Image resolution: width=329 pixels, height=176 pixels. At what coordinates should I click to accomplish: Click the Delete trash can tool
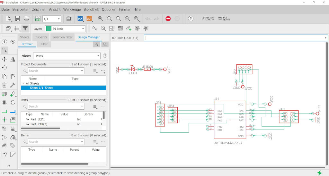point(4,85)
